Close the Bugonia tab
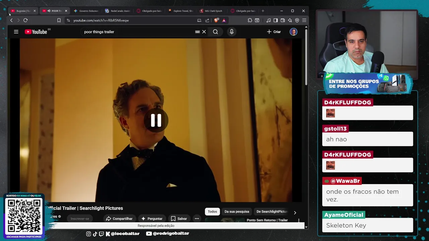This screenshot has width=429, height=241. point(35,11)
